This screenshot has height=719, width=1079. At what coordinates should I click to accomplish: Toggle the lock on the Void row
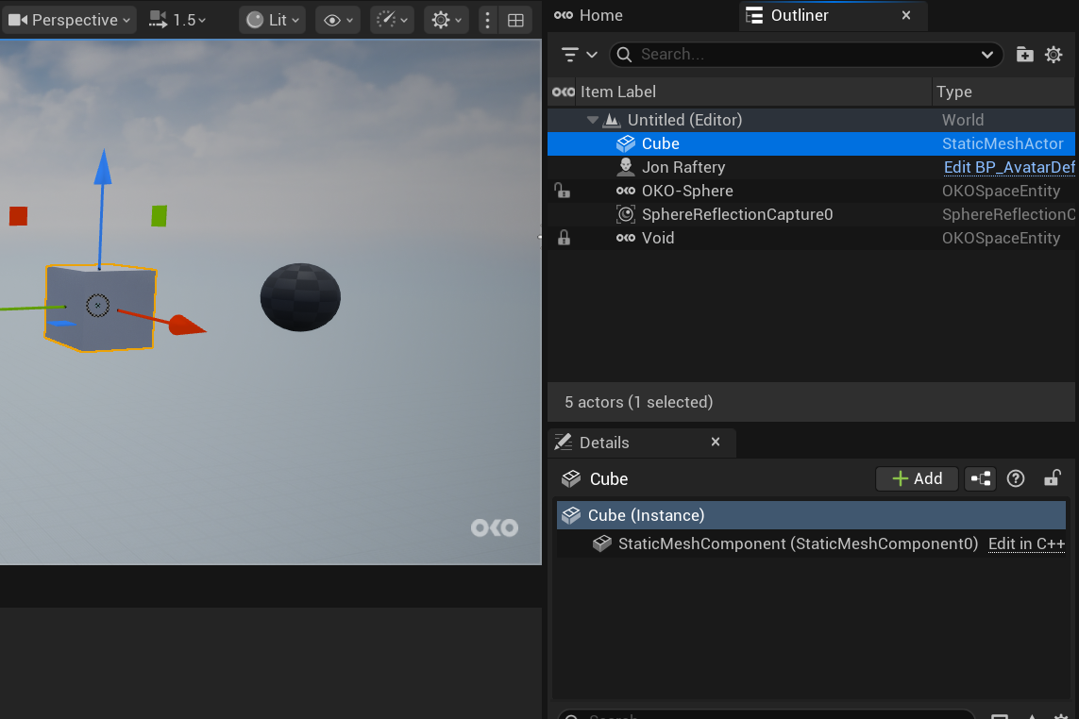pos(564,238)
